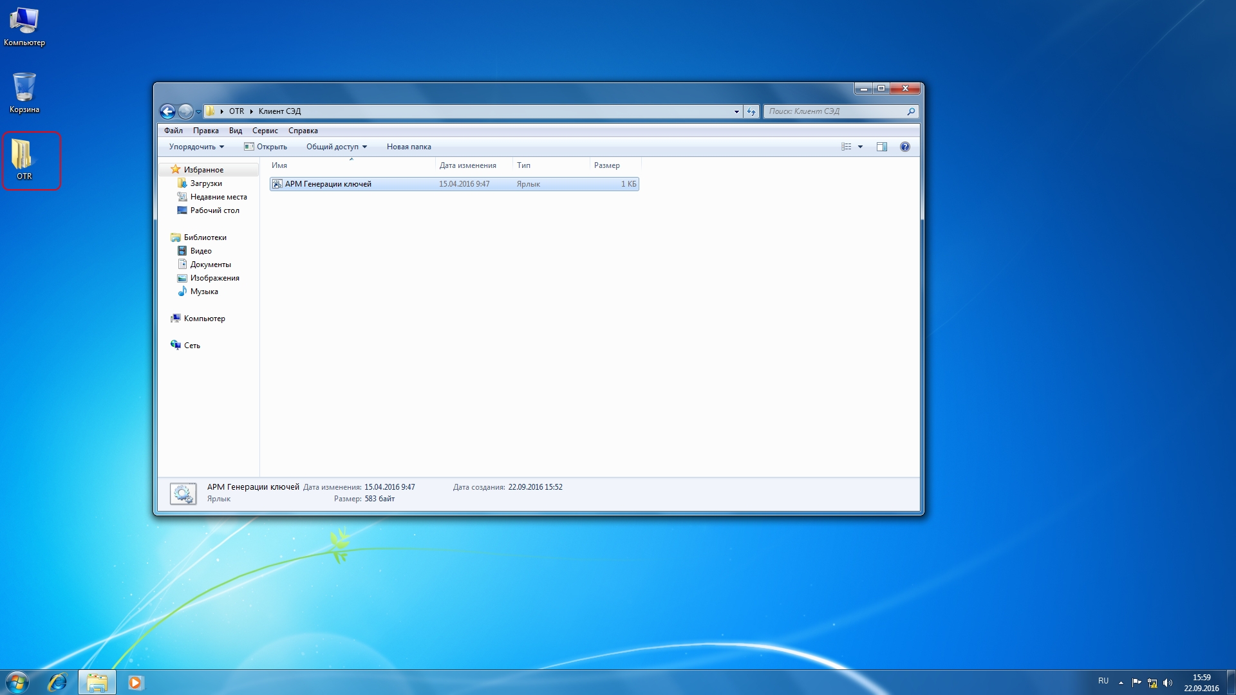Open the OTR folder on desktop

point(24,160)
